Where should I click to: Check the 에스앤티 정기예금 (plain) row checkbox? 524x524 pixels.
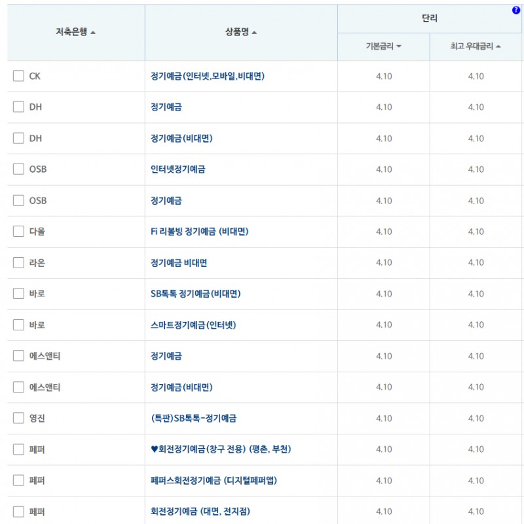[x=18, y=356]
